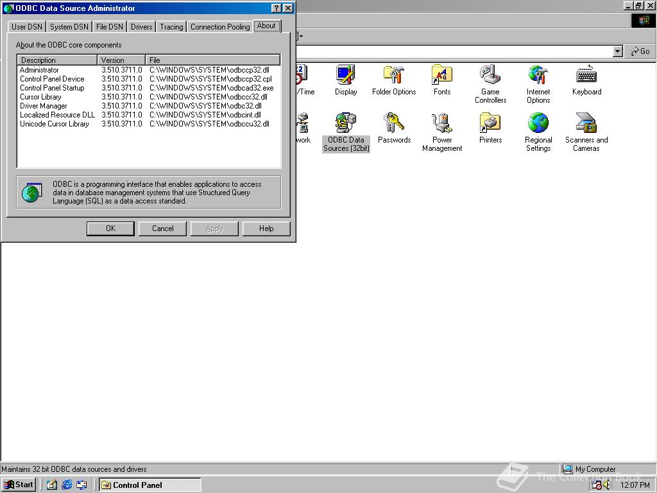
Task: Click the Control Panel taskbar button
Action: 150,485
